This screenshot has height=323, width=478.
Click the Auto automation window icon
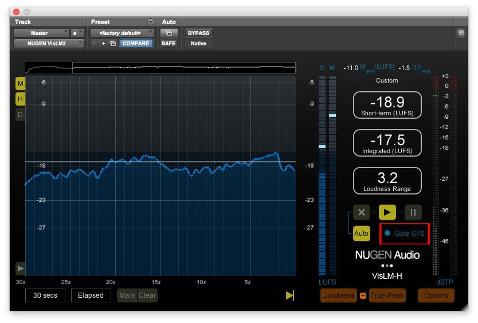click(x=169, y=33)
